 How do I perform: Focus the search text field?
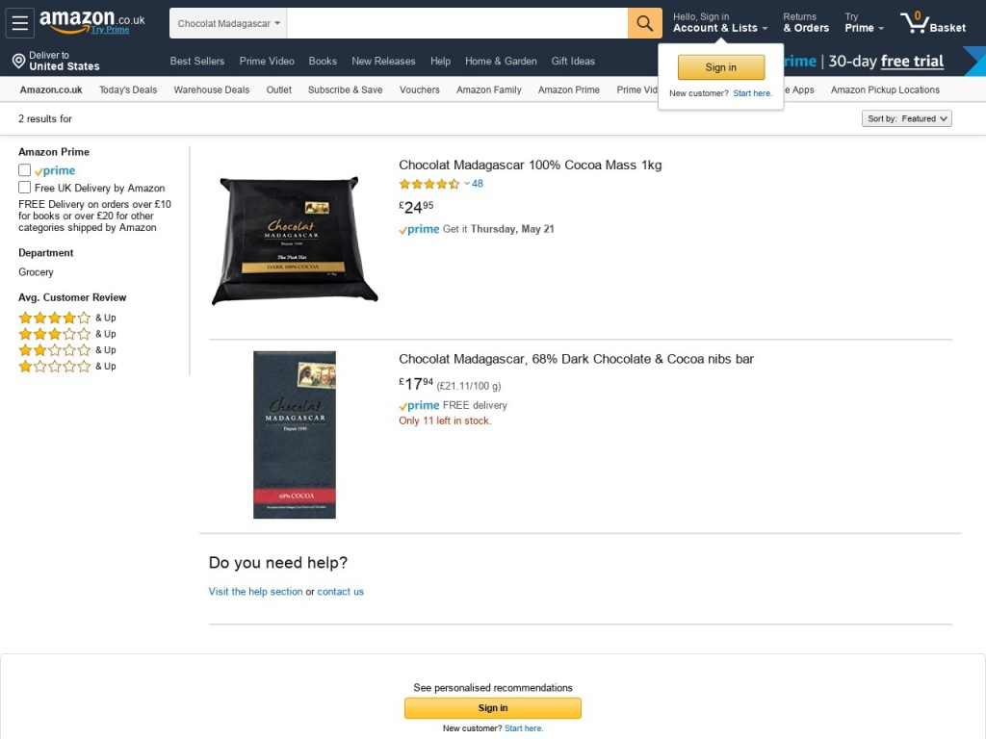(457, 23)
